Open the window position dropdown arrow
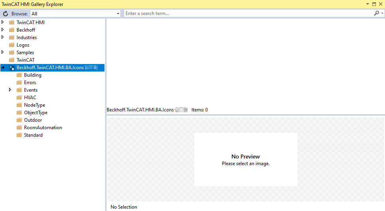 (368, 4)
